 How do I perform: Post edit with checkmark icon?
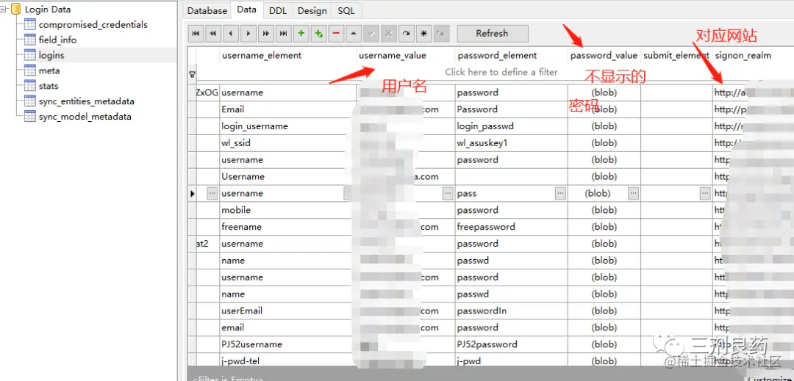(x=371, y=33)
